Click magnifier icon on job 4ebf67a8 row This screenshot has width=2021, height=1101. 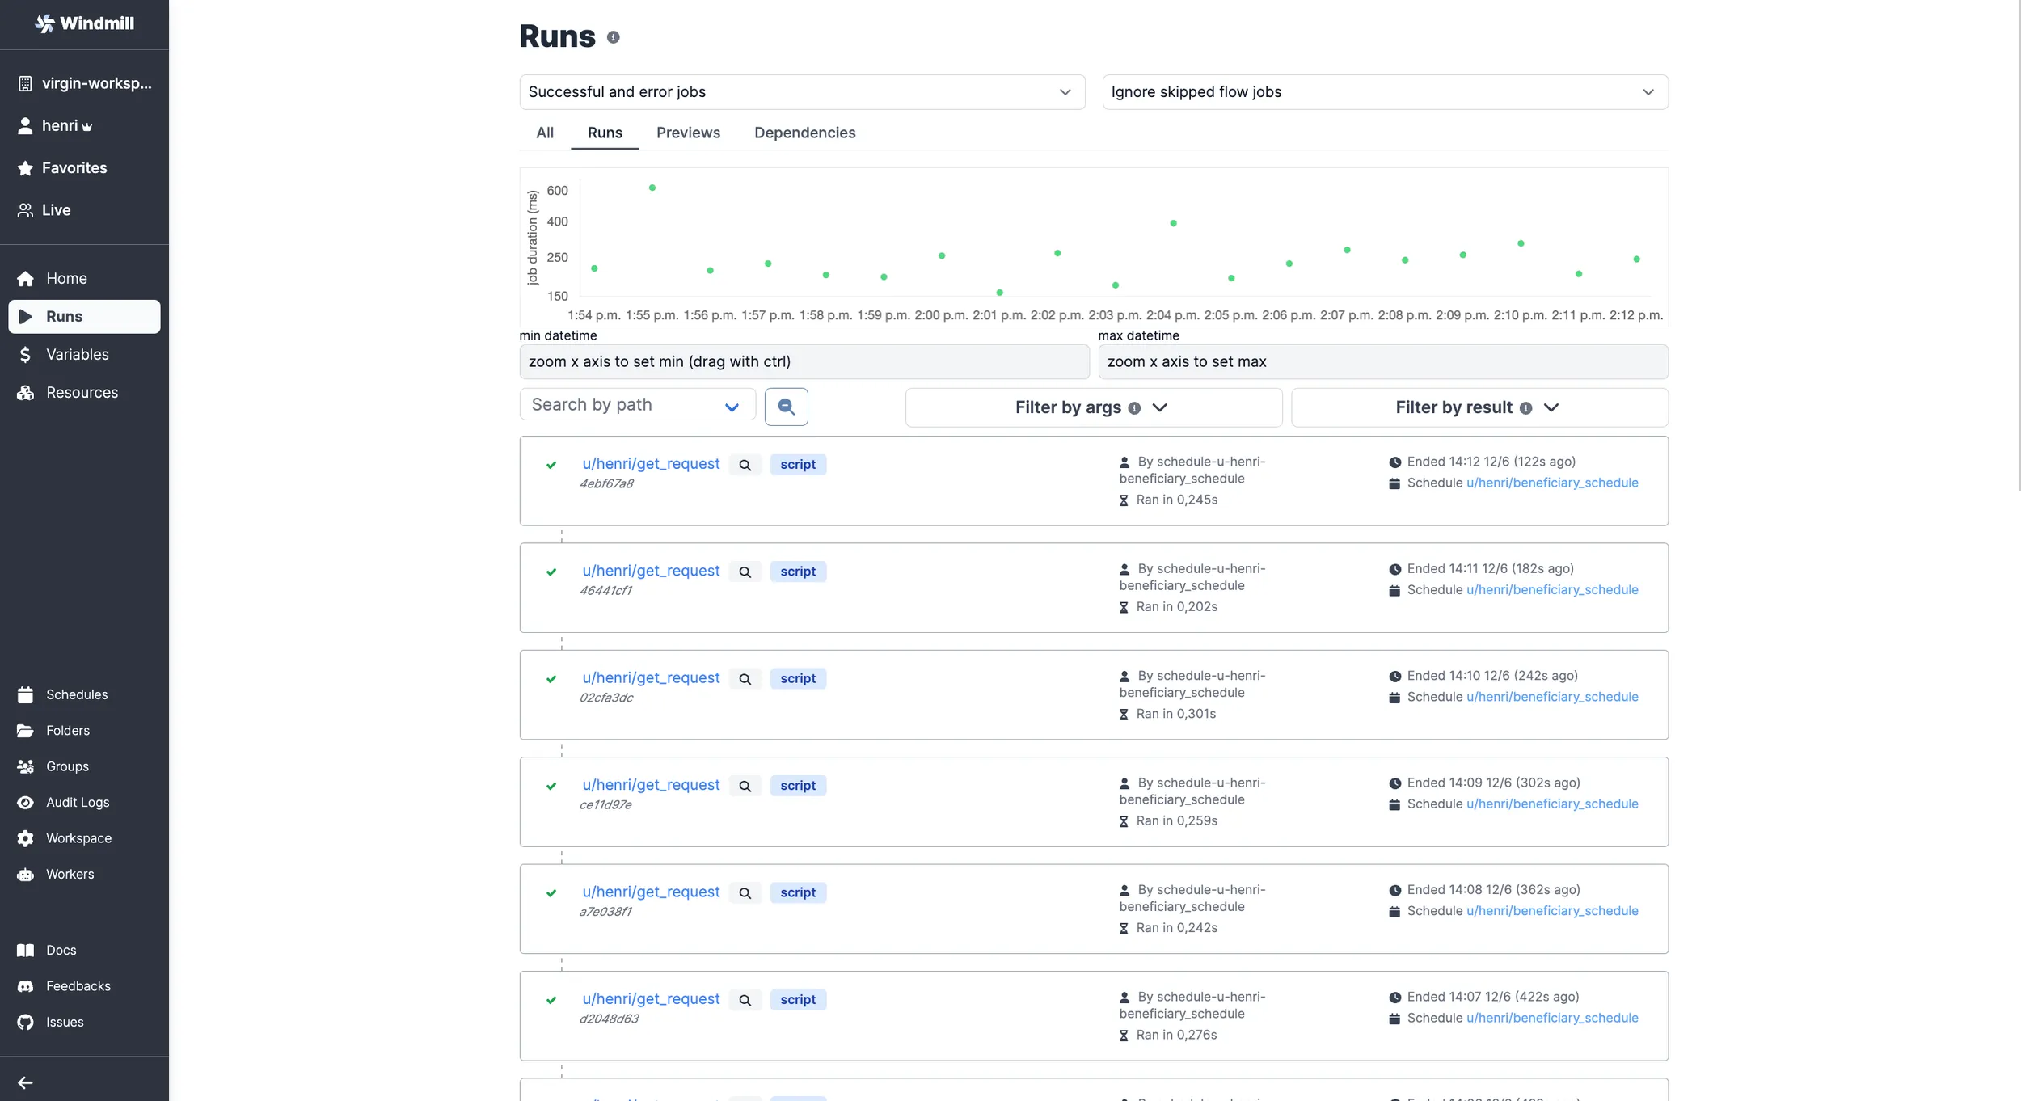coord(745,465)
